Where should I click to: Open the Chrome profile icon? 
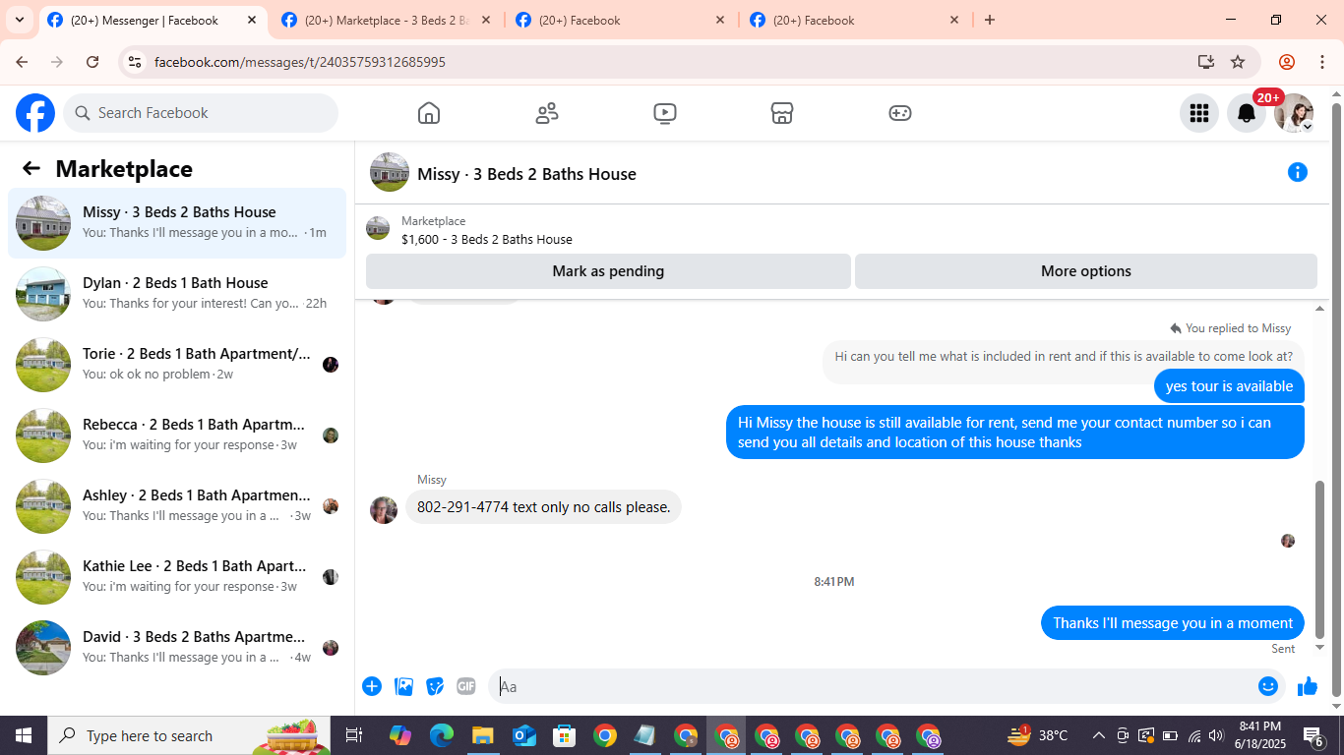click(1287, 62)
